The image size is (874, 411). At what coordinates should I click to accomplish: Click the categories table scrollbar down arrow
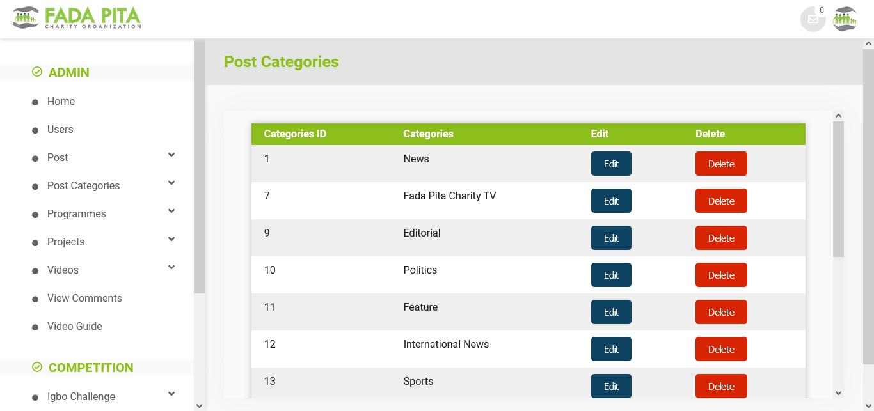pos(838,393)
